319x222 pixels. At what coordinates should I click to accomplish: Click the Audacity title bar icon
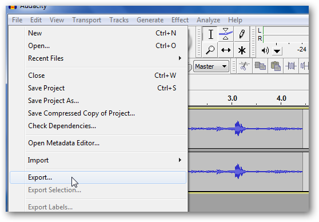(x=13, y=7)
